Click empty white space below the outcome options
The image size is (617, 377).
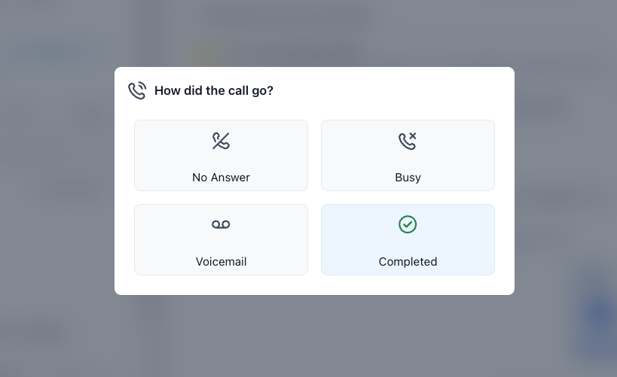coord(314,284)
